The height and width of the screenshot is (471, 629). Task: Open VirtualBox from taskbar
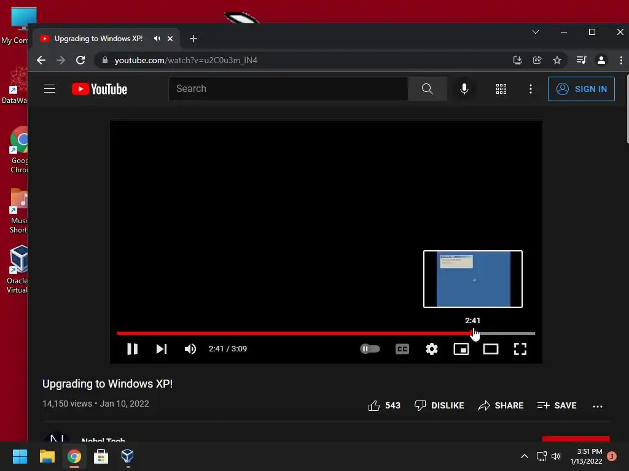tap(127, 456)
